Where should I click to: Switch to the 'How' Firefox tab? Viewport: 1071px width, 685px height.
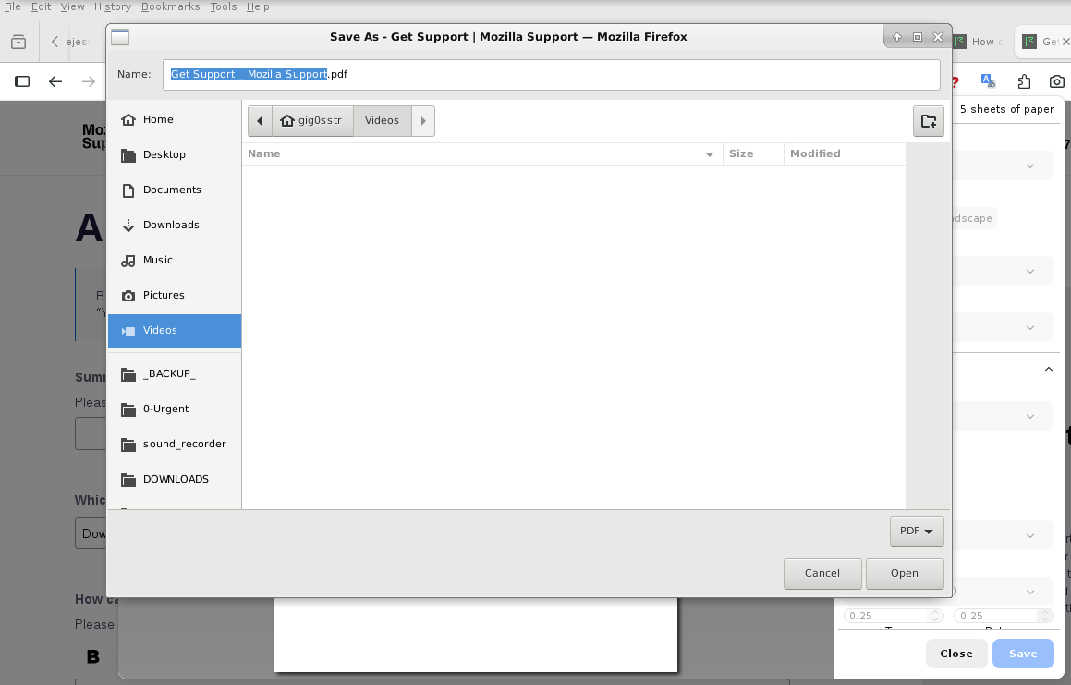click(980, 42)
